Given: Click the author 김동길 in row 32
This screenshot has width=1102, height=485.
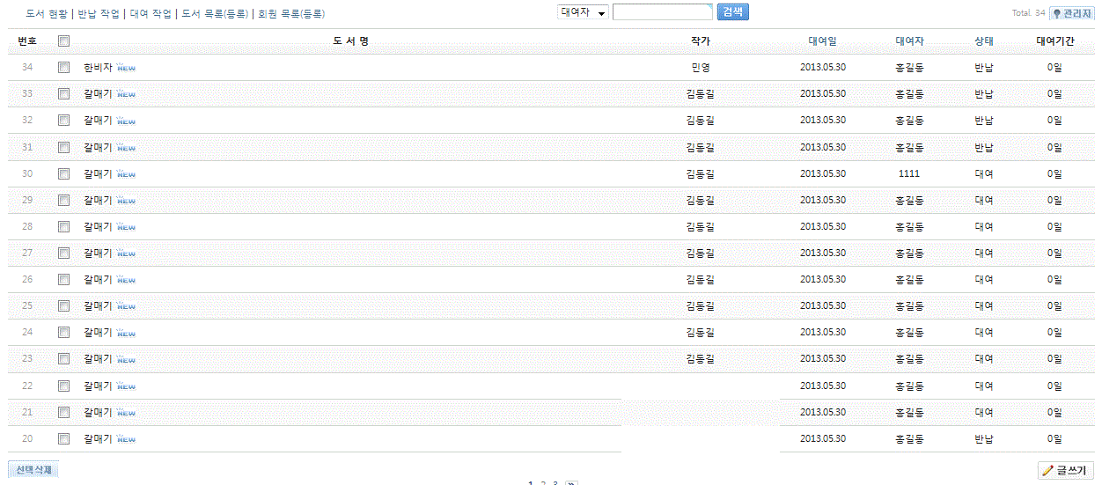Looking at the screenshot, I should (x=701, y=121).
